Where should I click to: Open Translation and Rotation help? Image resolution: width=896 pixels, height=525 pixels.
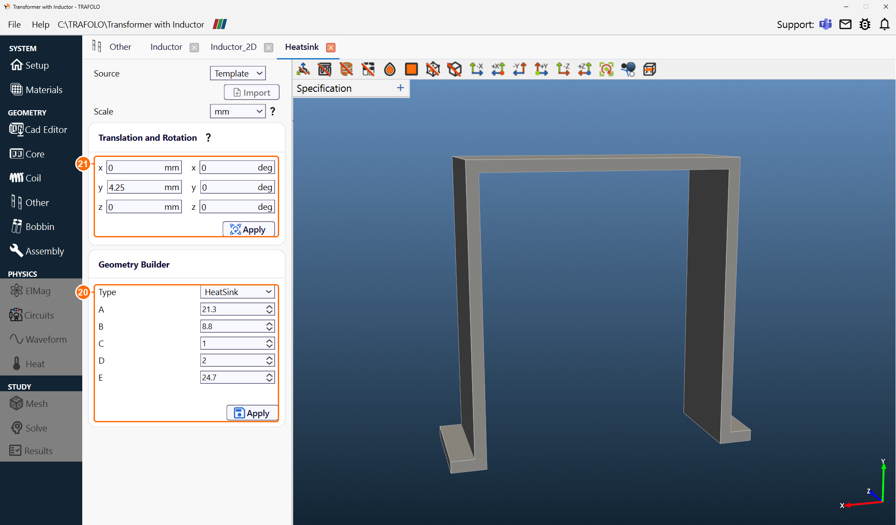(x=208, y=138)
